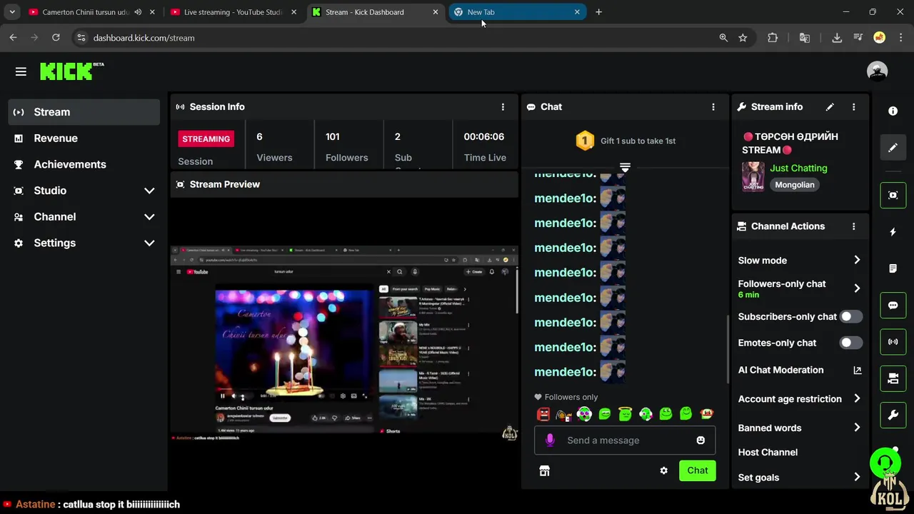Click the info icon in right rail
This screenshot has width=914, height=514.
tap(893, 111)
